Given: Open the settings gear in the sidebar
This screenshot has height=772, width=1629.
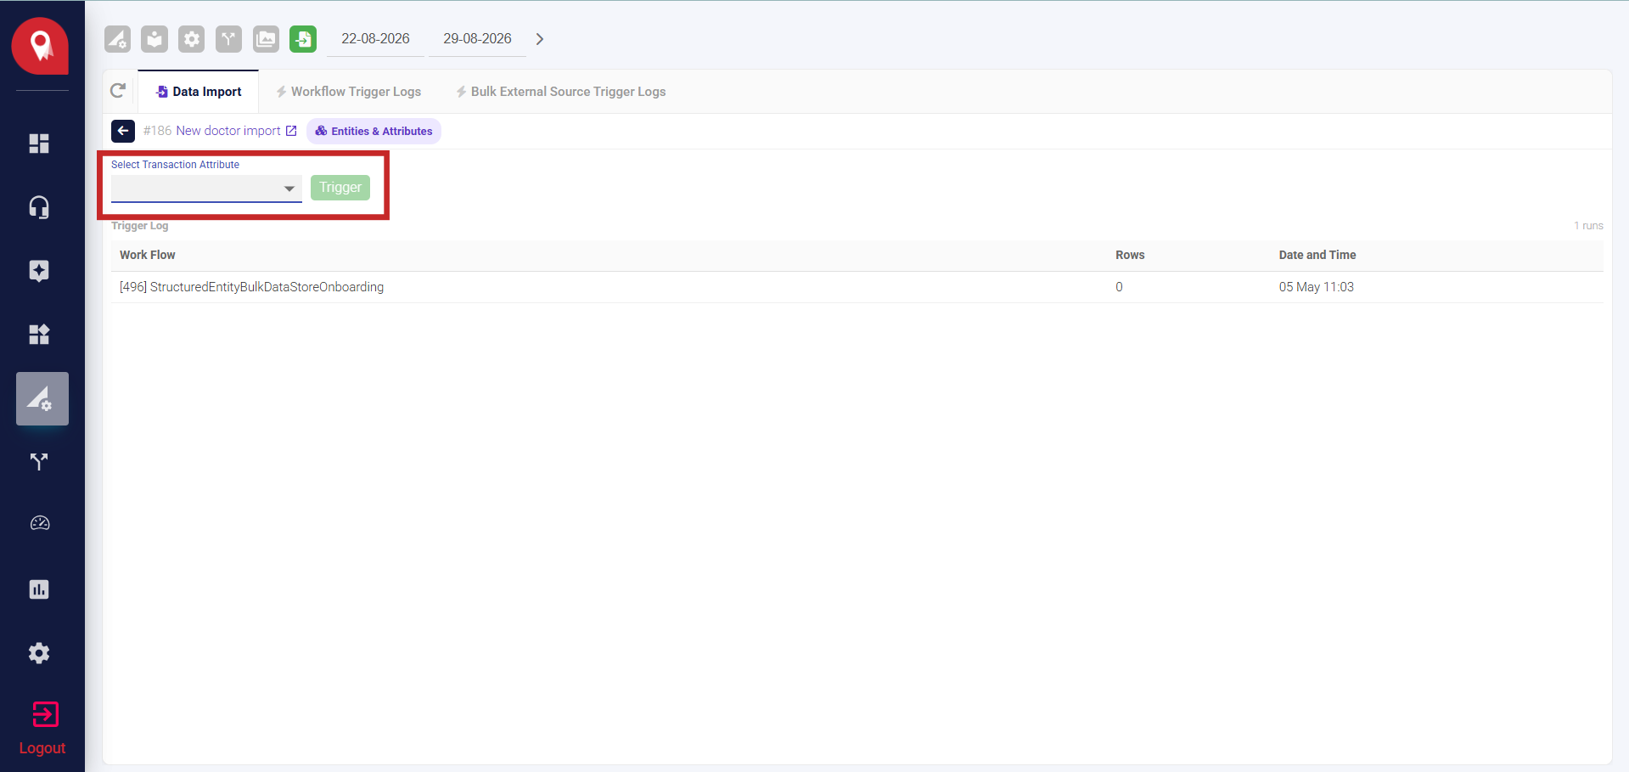Looking at the screenshot, I should coord(39,653).
